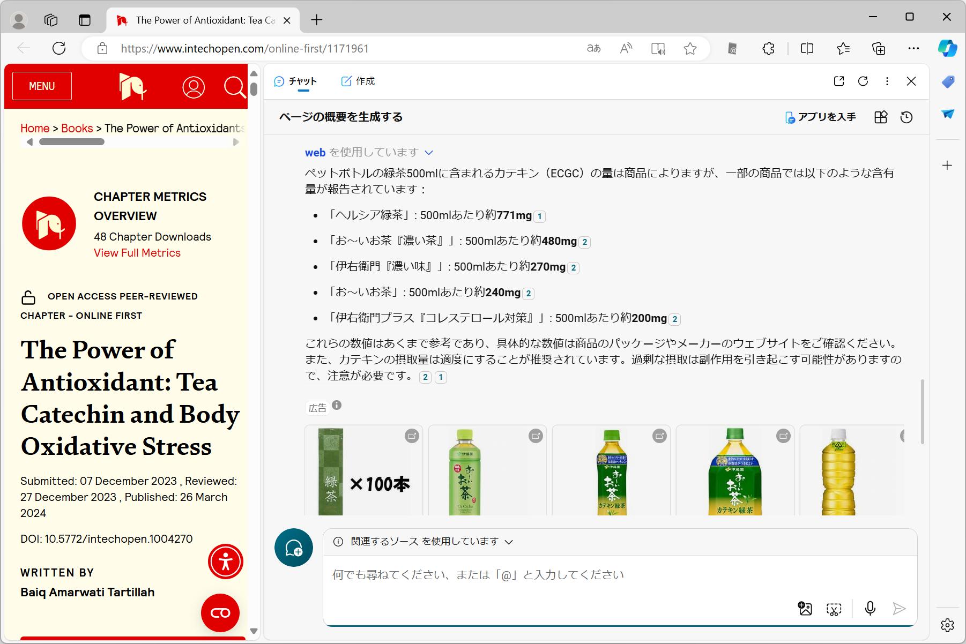Click the chat message input field
Image resolution: width=966 pixels, height=644 pixels.
620,575
